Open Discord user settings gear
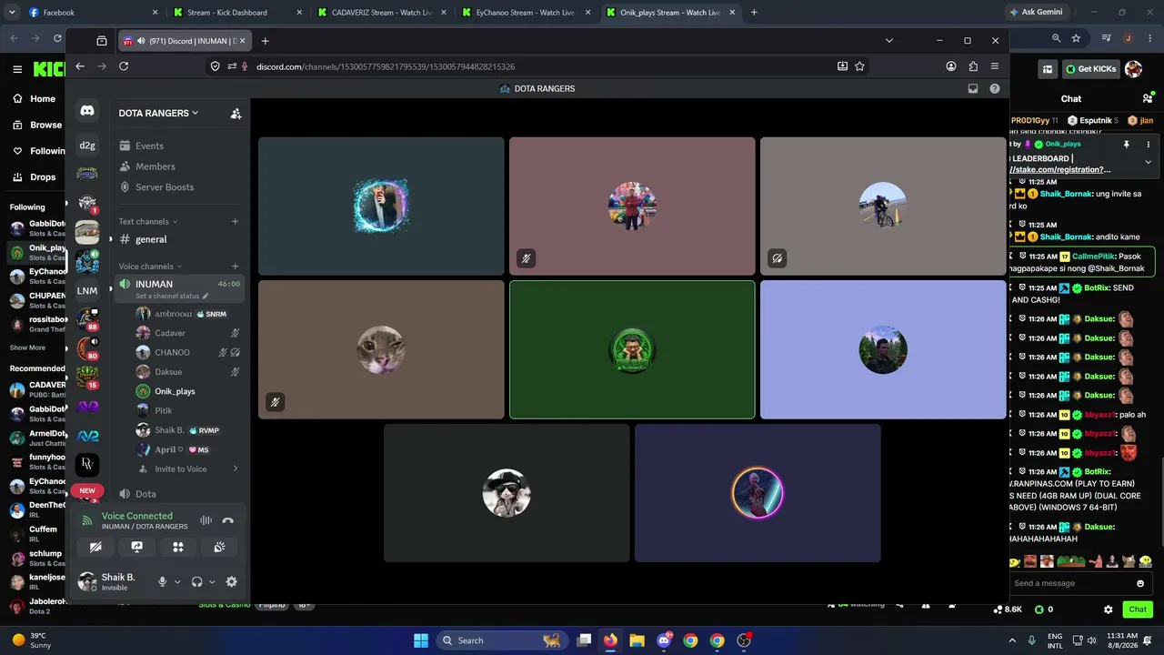 231,581
